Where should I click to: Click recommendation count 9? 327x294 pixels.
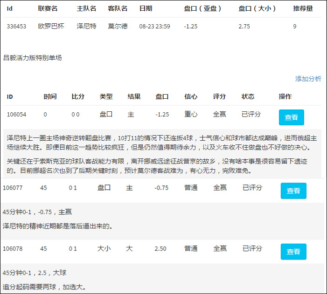[x=295, y=26]
